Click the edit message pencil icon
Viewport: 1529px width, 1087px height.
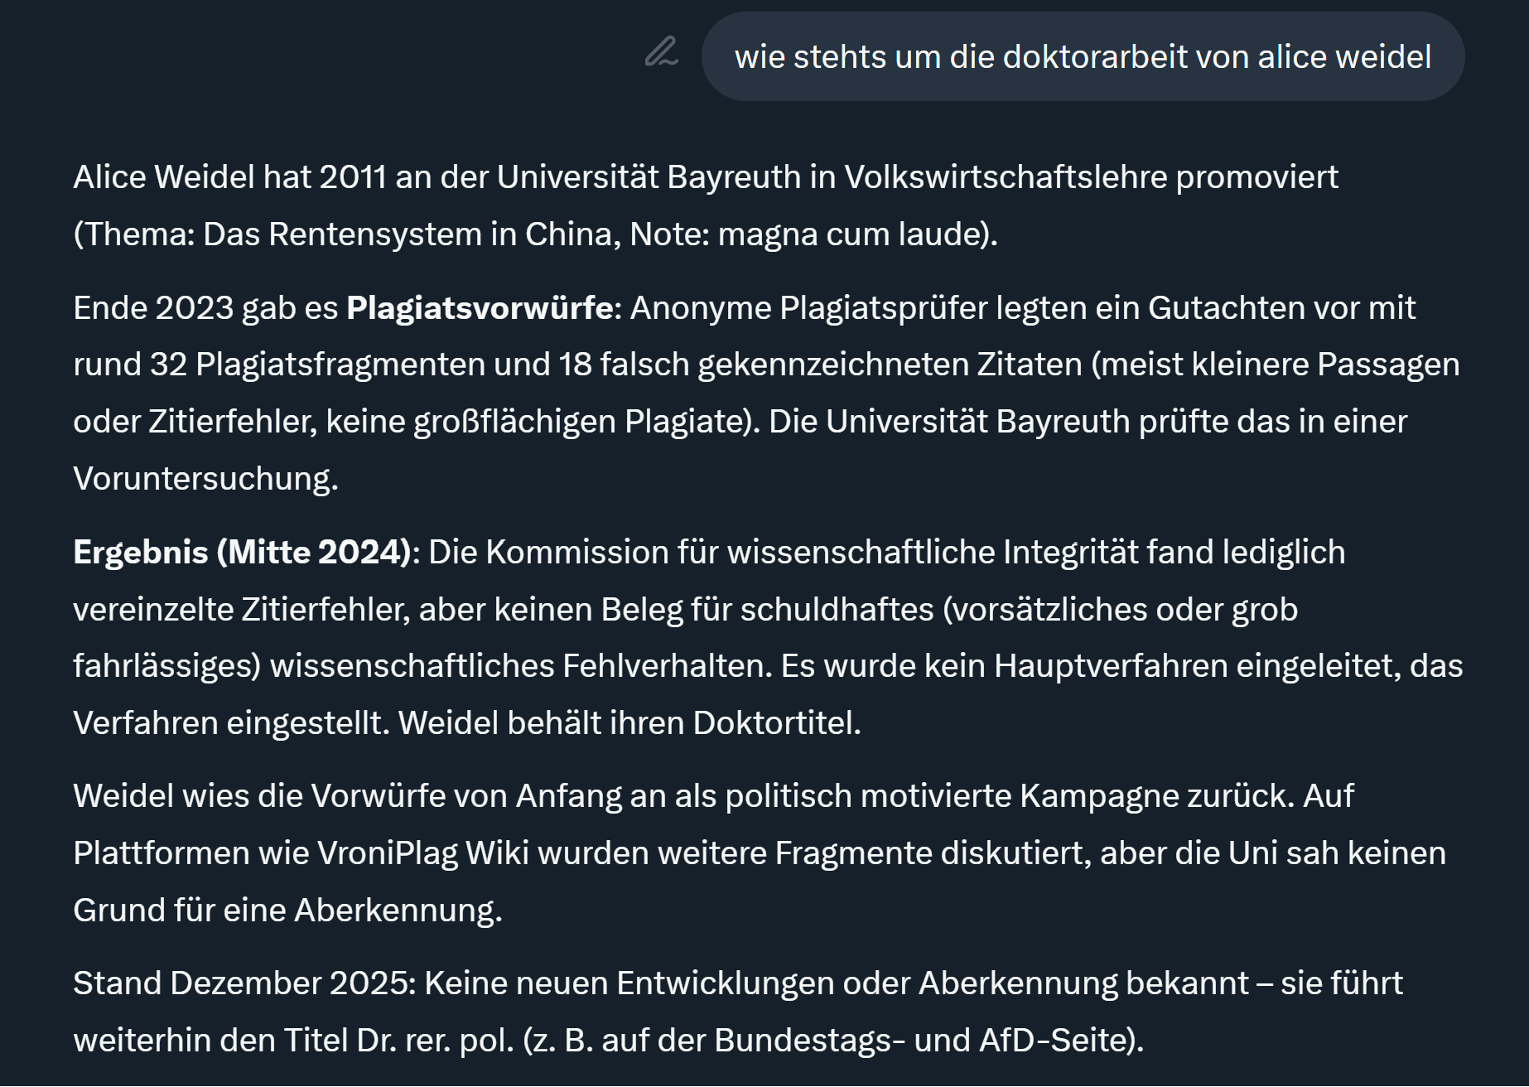pyautogui.click(x=661, y=53)
